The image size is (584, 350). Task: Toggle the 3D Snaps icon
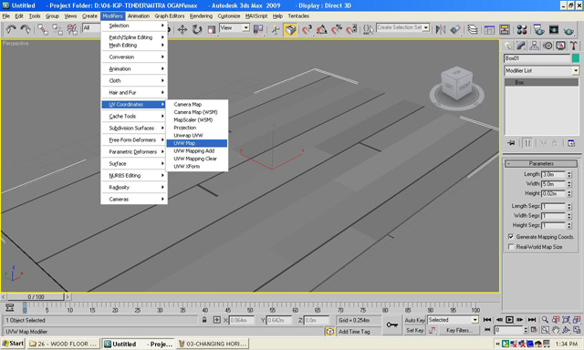click(x=307, y=29)
